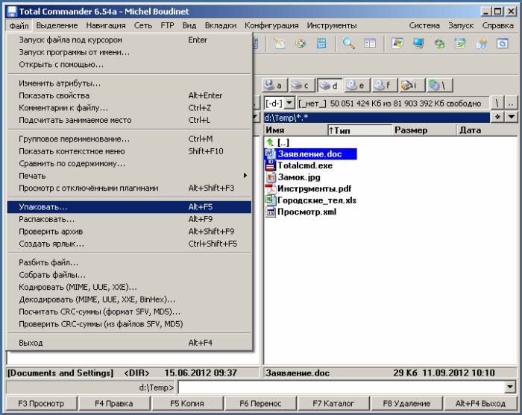Viewport: 522px width, 415px height.
Task: Click the F6 Перенос button
Action: (x=260, y=404)
